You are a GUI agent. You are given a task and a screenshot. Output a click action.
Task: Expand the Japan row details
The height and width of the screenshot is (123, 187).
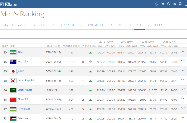click(183, 70)
